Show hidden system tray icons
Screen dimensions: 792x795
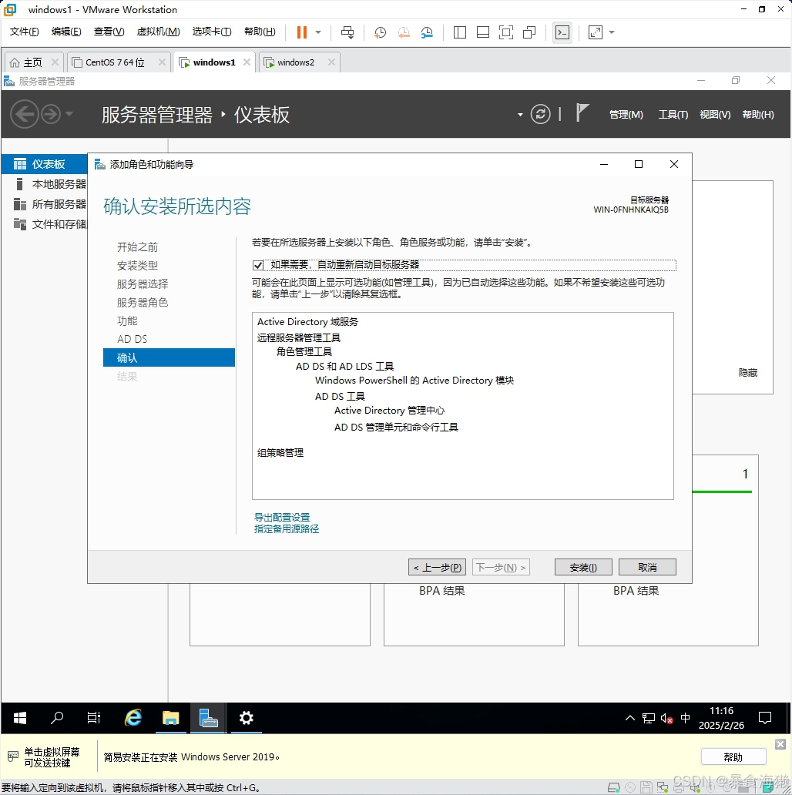coord(630,718)
